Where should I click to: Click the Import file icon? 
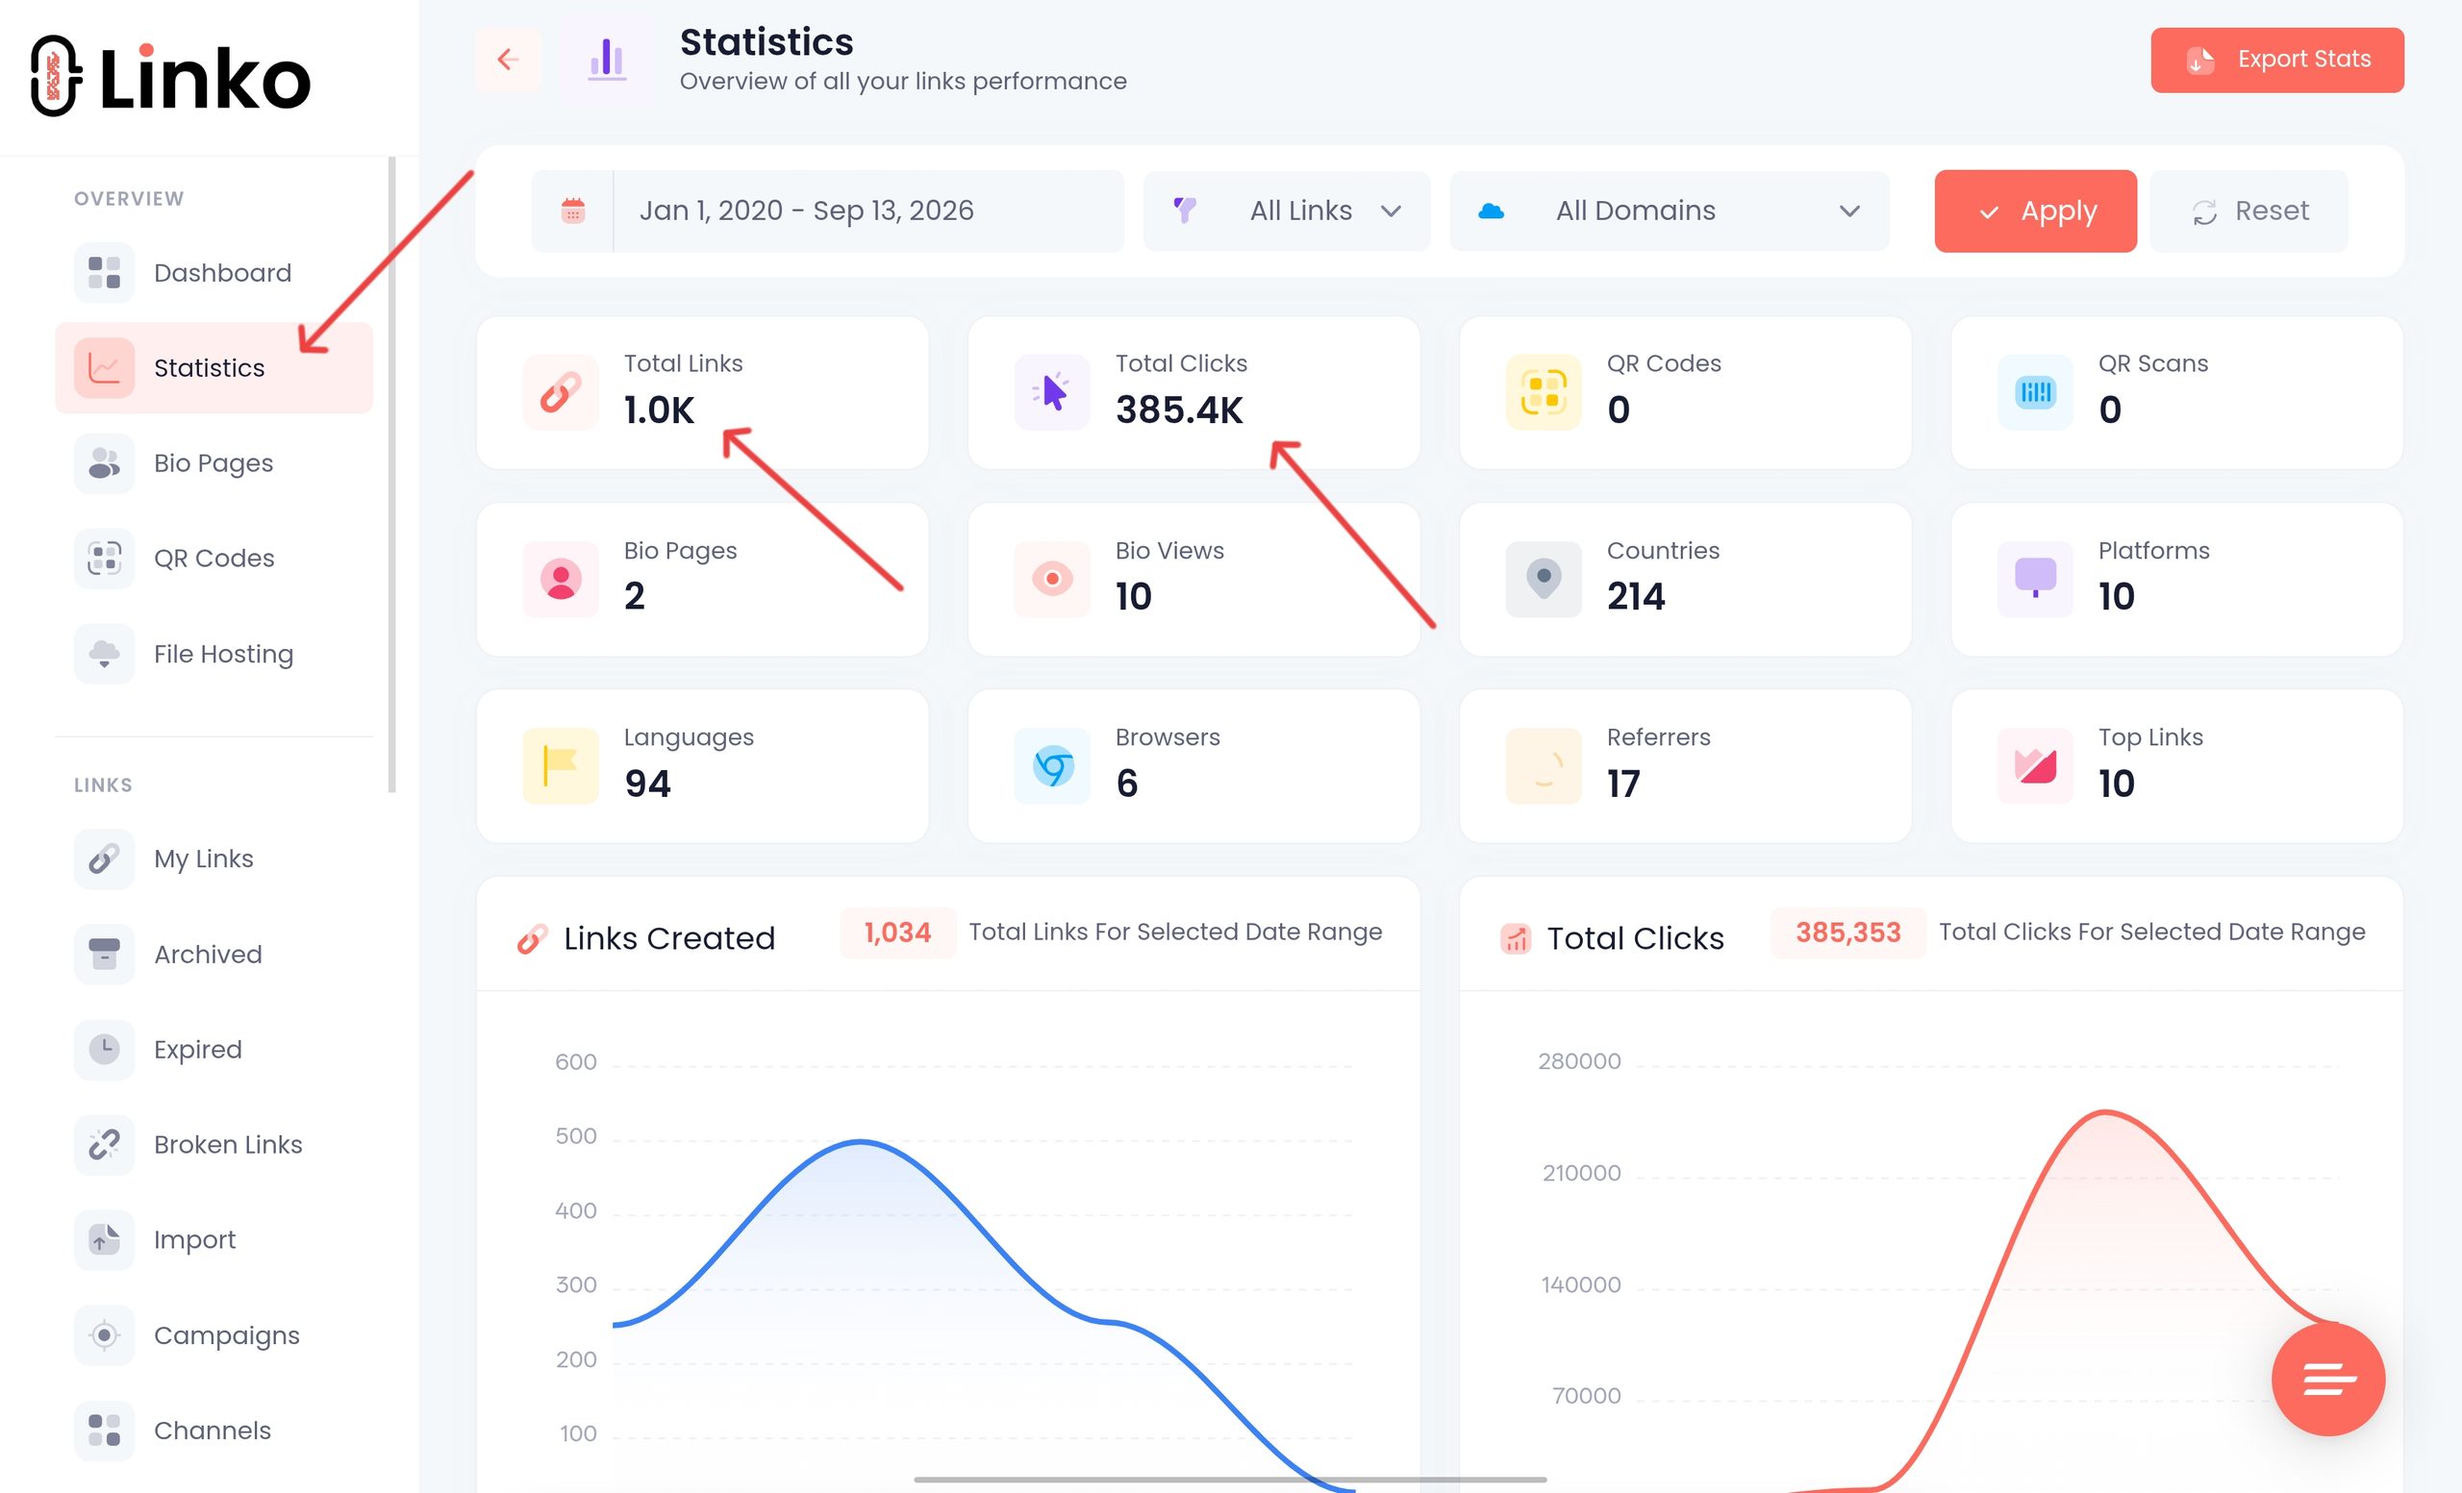[104, 1239]
